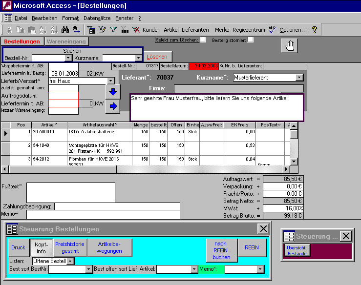Image resolution: width=361 pixels, height=285 pixels.
Task: Click the order items vertical scrollbar down arrow
Action: pyautogui.click(x=294, y=162)
